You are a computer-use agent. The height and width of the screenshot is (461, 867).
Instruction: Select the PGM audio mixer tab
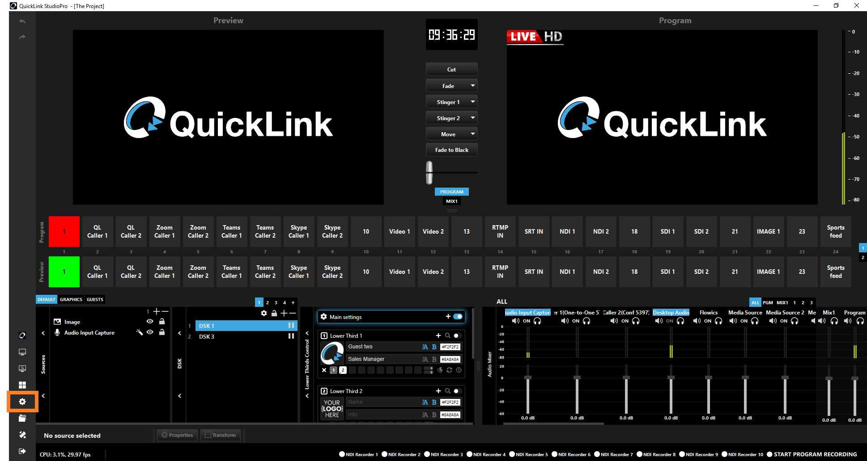768,302
